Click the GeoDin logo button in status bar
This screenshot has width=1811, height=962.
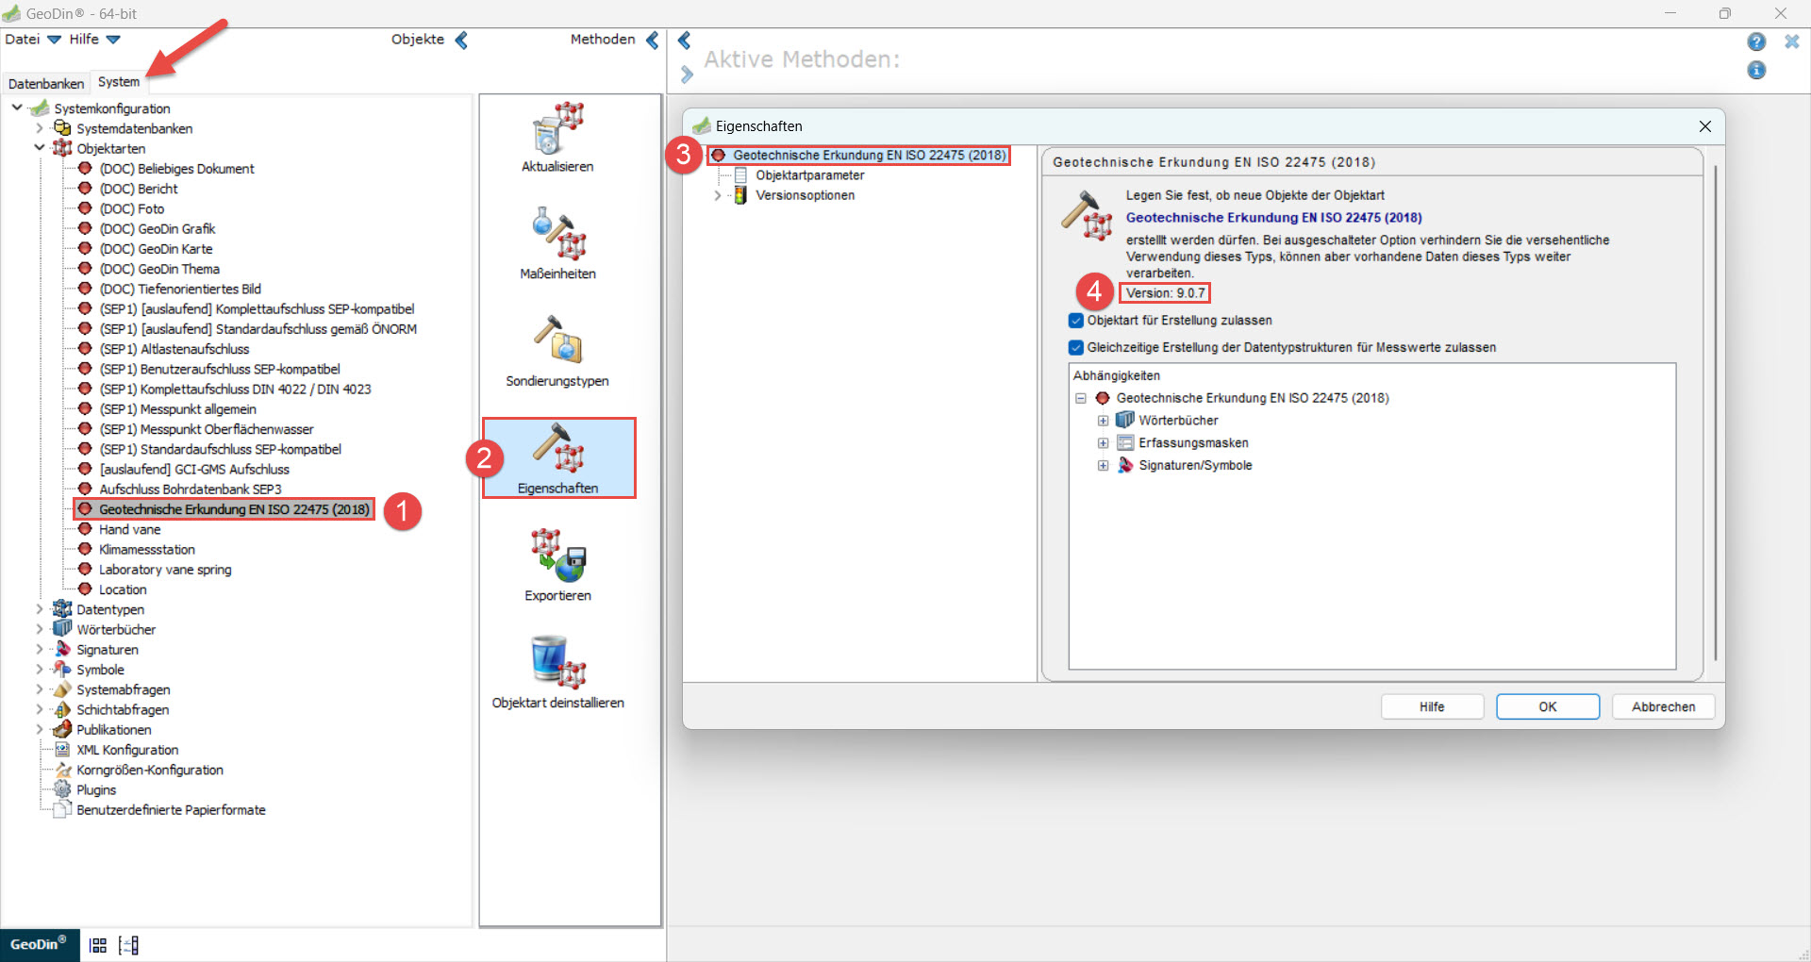point(38,944)
